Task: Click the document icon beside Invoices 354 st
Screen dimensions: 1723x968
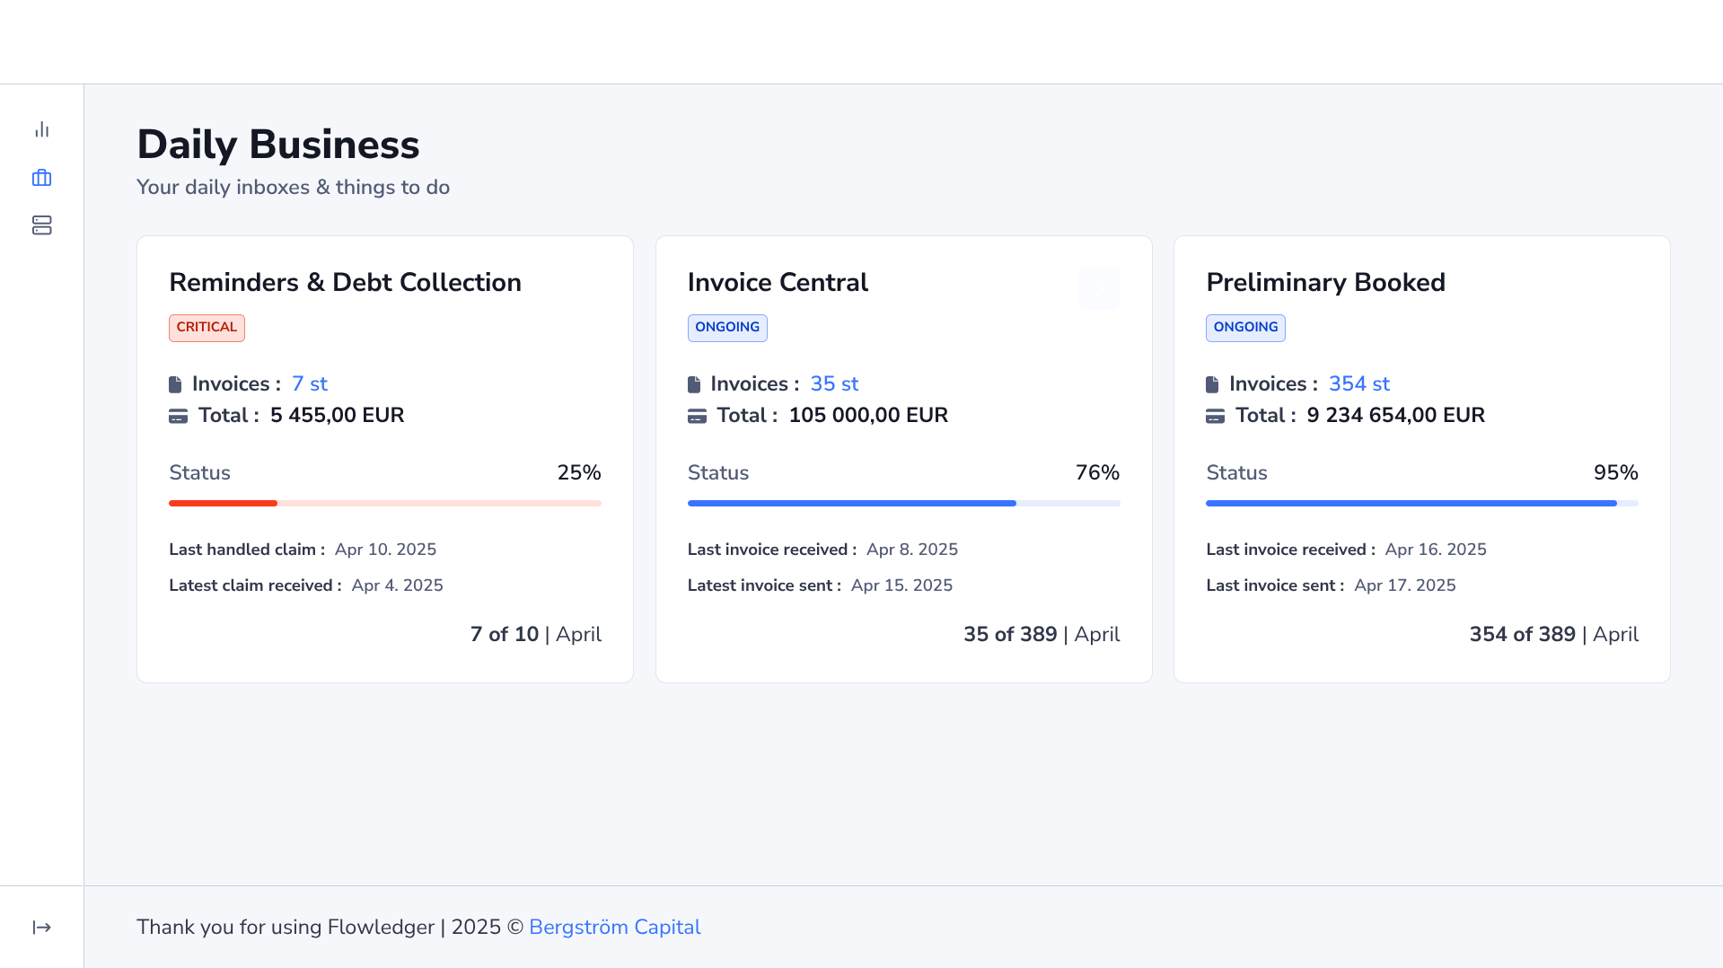Action: [1212, 384]
